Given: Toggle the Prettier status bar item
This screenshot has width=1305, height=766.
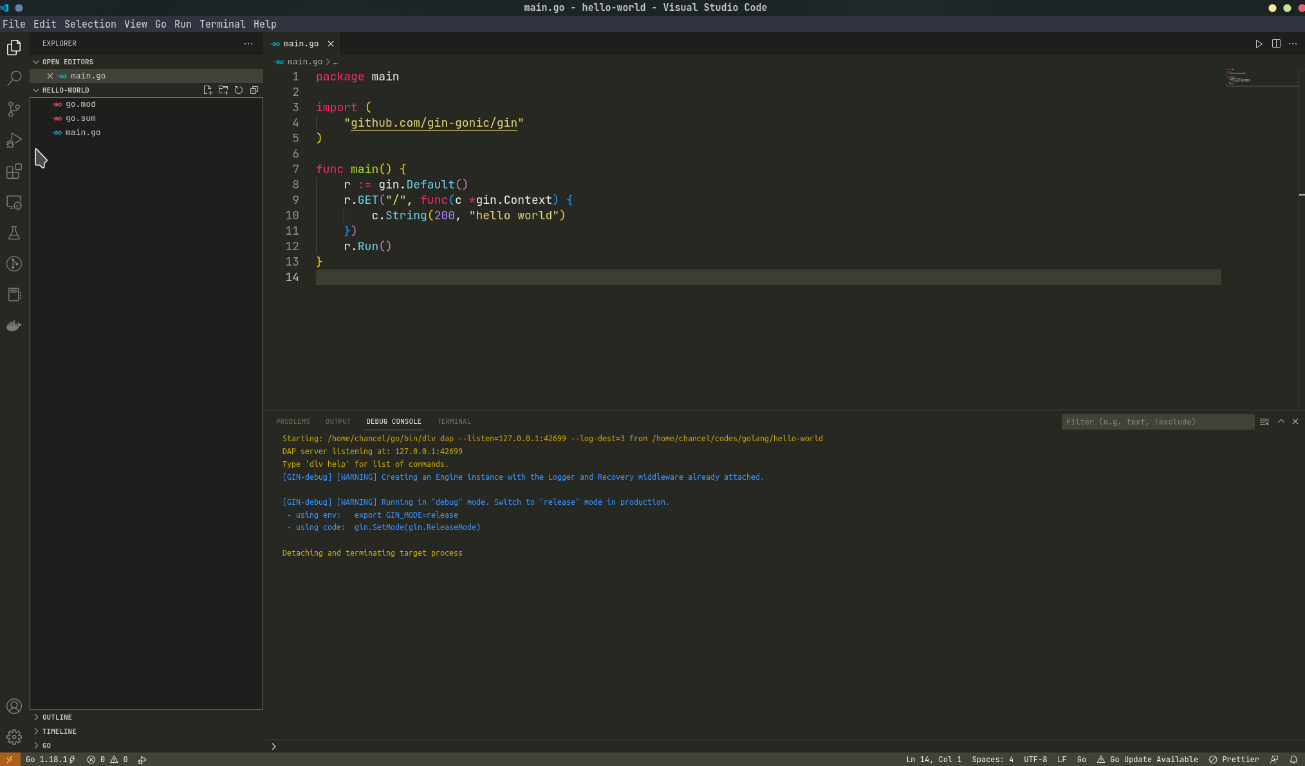Looking at the screenshot, I should (1234, 760).
